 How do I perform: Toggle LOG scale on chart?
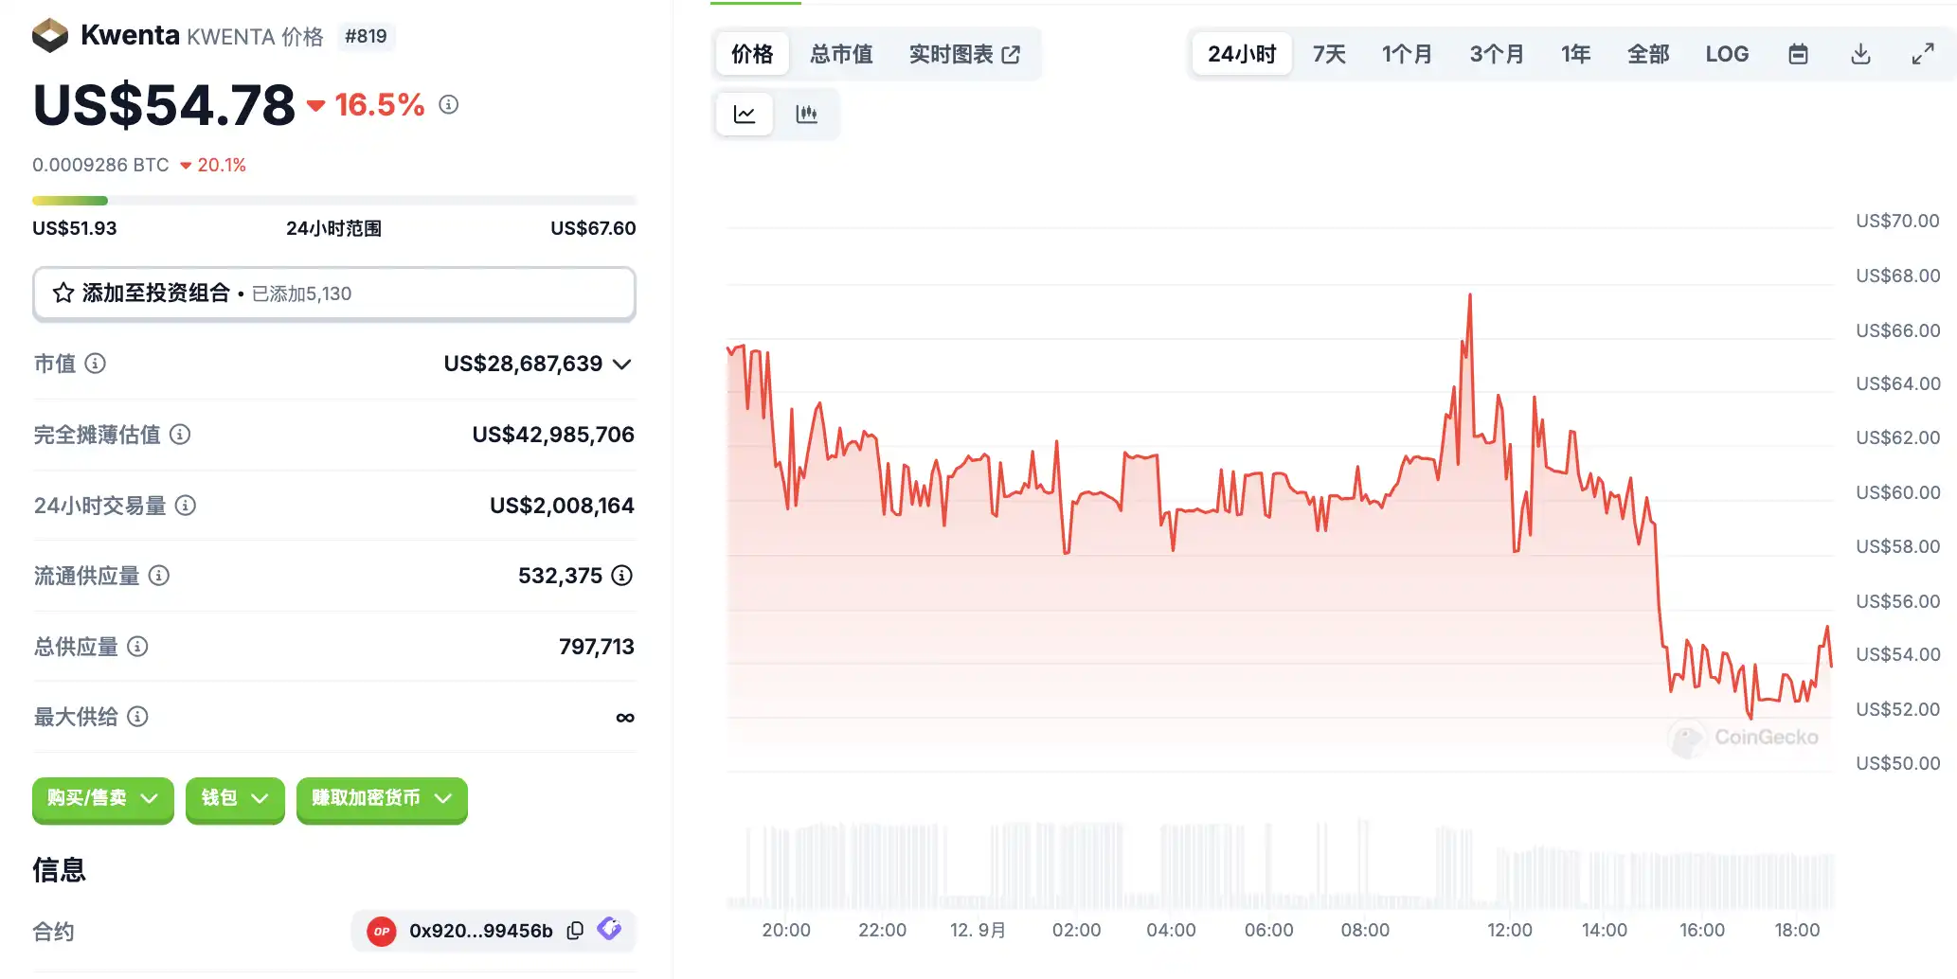tap(1726, 54)
